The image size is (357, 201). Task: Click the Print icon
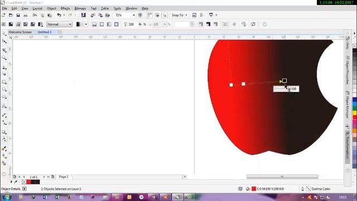click(26, 15)
